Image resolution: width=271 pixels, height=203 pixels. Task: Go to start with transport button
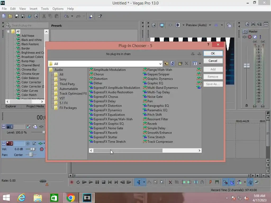coord(110,182)
